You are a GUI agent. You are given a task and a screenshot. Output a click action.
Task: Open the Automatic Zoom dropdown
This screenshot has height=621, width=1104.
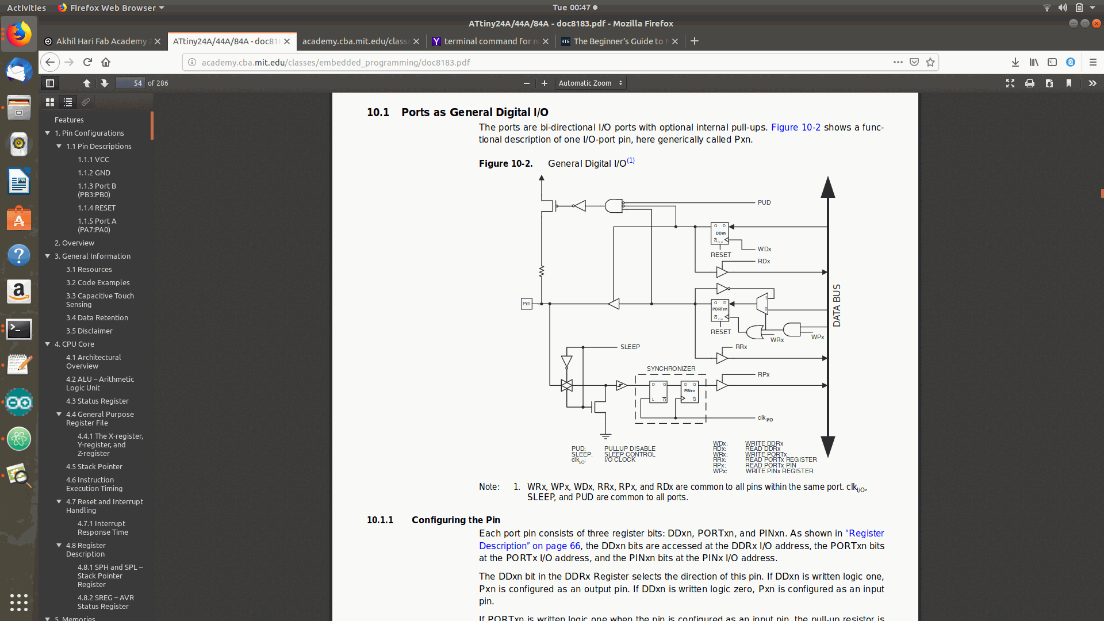(x=590, y=83)
